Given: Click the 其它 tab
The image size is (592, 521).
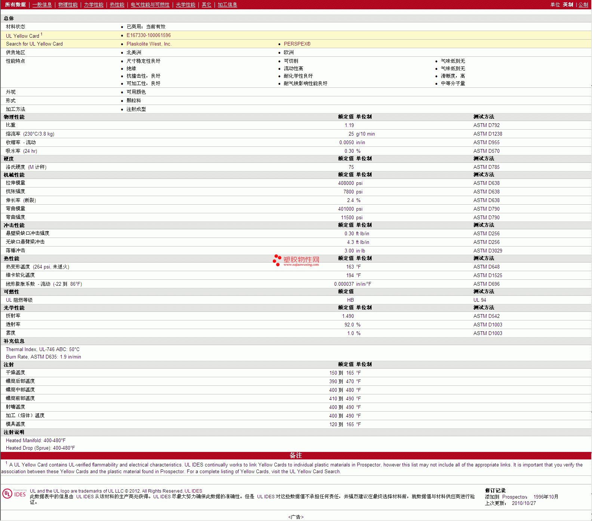Looking at the screenshot, I should pos(206,5).
